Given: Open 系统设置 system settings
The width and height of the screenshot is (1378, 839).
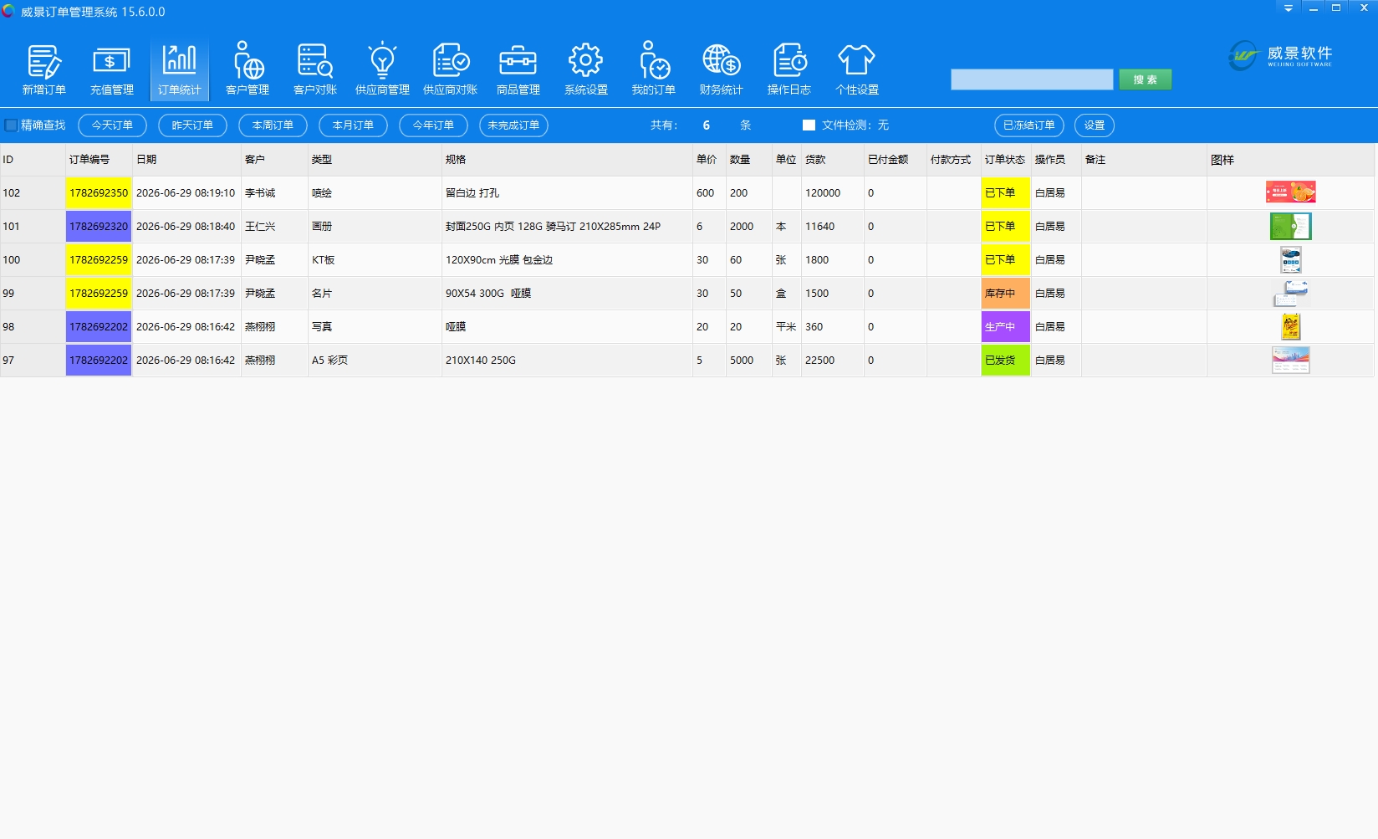Looking at the screenshot, I should [586, 69].
